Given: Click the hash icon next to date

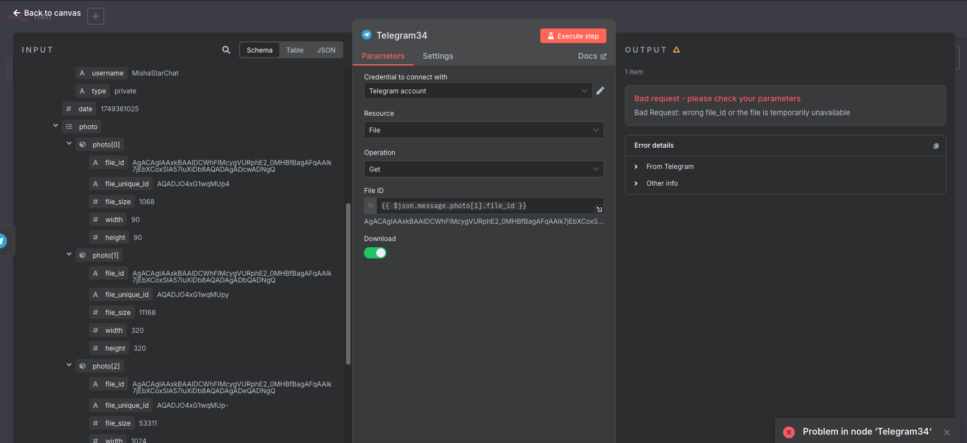Looking at the screenshot, I should (x=69, y=109).
